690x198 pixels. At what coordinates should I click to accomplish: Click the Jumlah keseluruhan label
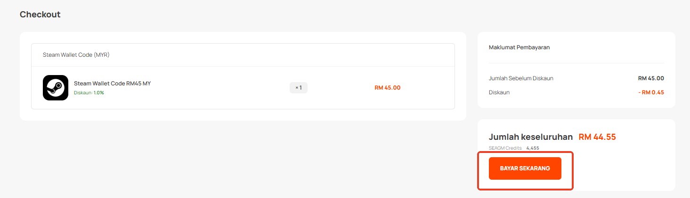click(531, 137)
